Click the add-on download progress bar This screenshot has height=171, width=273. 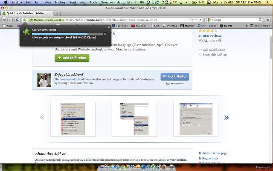click(x=67, y=34)
